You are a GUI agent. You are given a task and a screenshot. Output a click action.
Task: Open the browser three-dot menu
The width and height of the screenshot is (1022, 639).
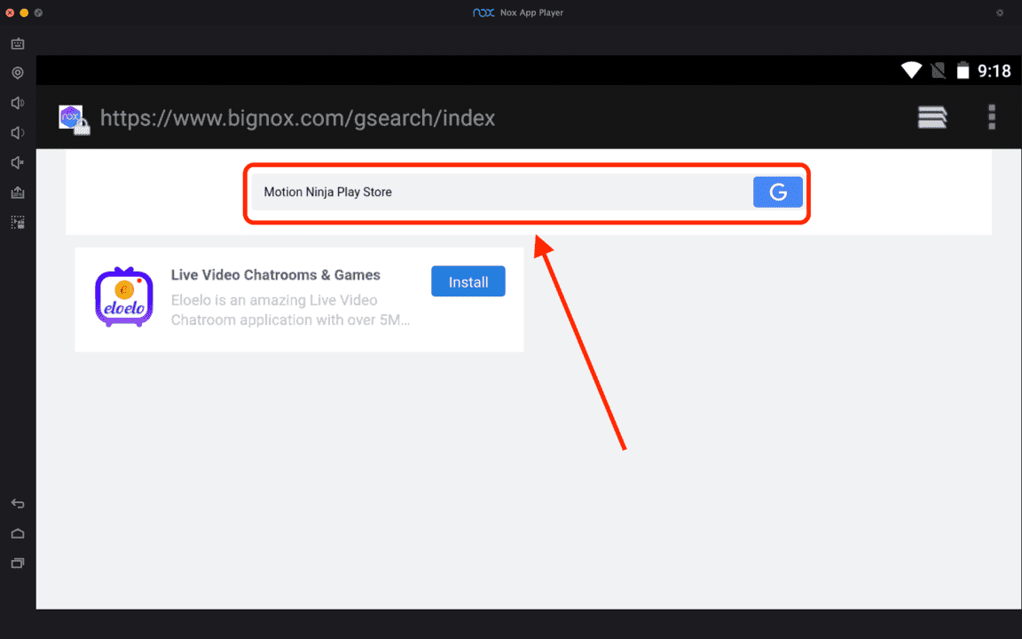point(991,117)
